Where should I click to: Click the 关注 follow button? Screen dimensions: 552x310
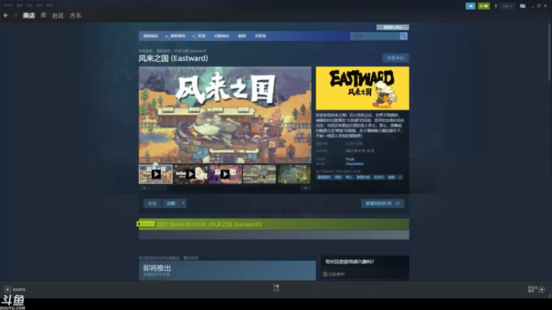(x=152, y=203)
